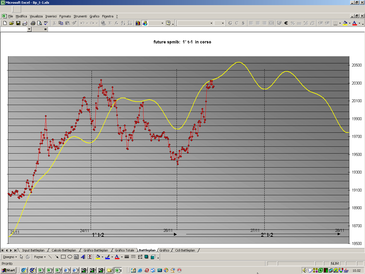Go to the first sheet tab arrow

point(3,250)
